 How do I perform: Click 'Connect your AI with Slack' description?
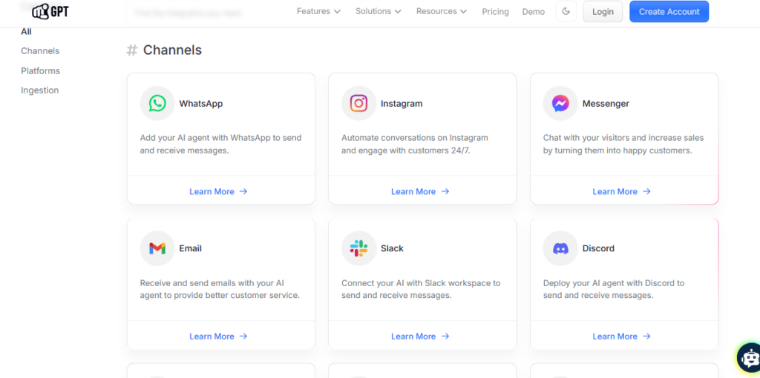pyautogui.click(x=421, y=289)
